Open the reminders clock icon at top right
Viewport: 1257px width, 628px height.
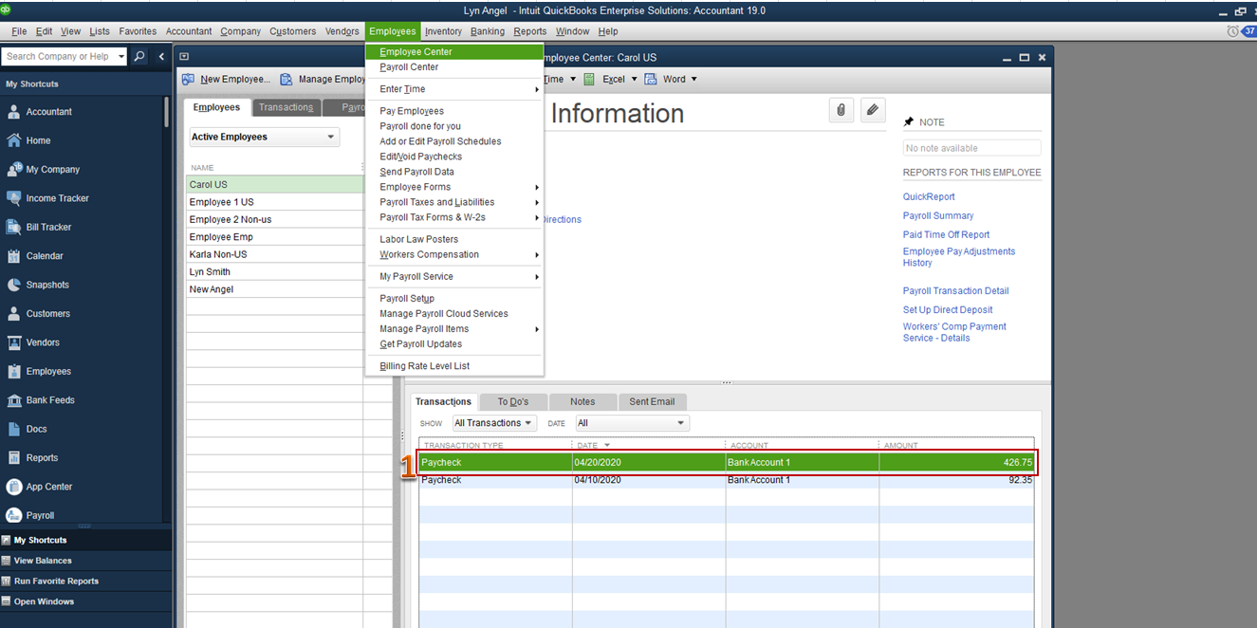[x=1232, y=31]
